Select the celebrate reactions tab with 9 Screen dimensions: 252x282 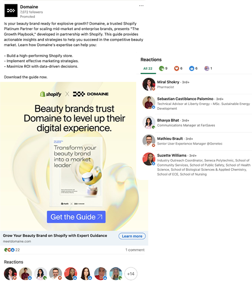(x=163, y=68)
